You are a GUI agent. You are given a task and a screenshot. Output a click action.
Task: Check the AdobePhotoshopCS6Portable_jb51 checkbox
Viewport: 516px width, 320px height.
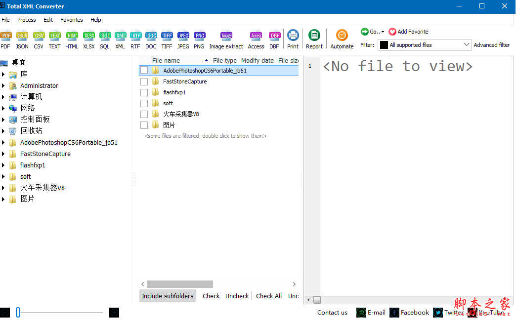(x=144, y=71)
